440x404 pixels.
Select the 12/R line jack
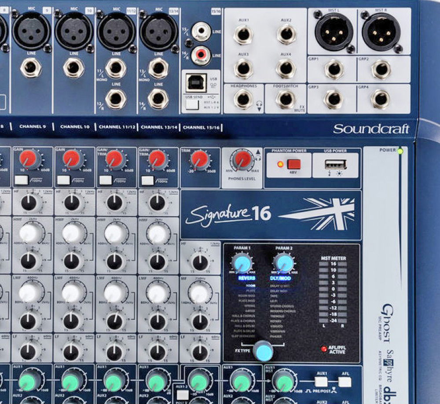[116, 99]
